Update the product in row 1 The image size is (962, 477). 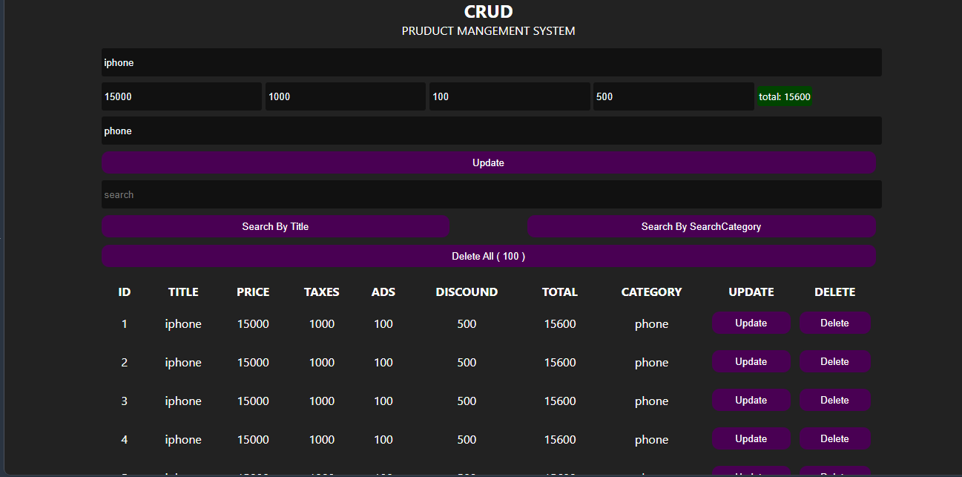pos(751,323)
